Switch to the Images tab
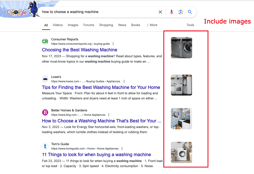 pyautogui.click(x=73, y=25)
